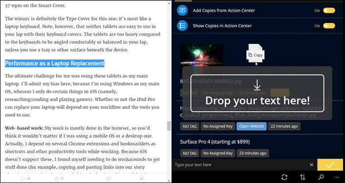Clear the text field with the X icon
This screenshot has height=183, width=345.
pos(311,165)
